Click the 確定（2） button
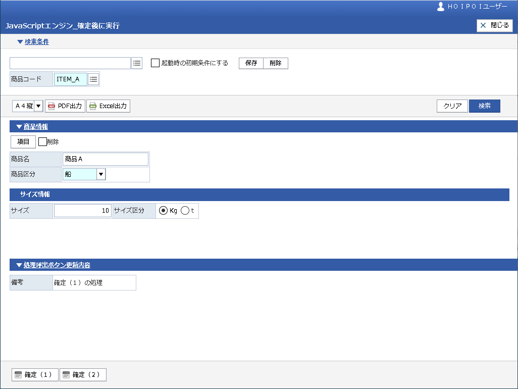This screenshot has width=518, height=389. tap(83, 374)
